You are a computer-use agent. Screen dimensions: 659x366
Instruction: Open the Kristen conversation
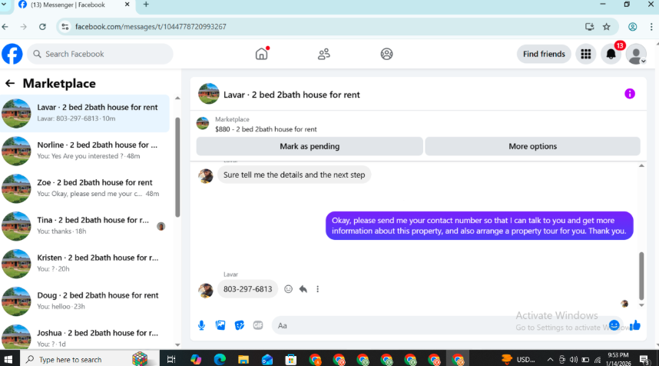[85, 264]
